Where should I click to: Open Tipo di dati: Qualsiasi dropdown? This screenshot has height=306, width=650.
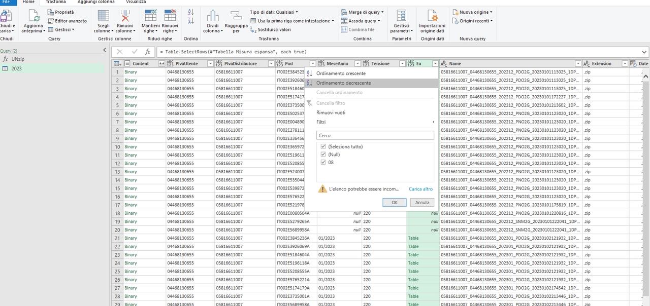[274, 12]
